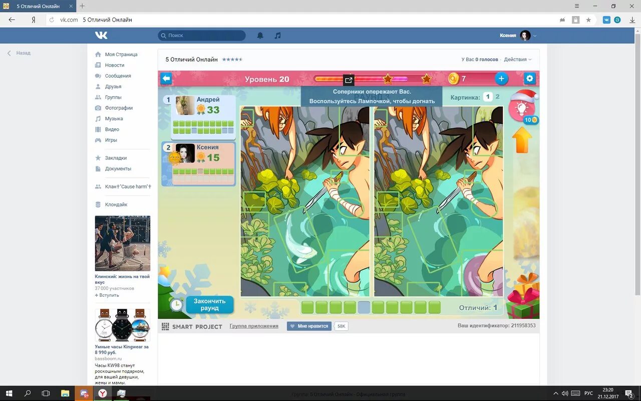641x401 pixels.
Task: Open Windows Start menu
Action: click(x=10, y=393)
